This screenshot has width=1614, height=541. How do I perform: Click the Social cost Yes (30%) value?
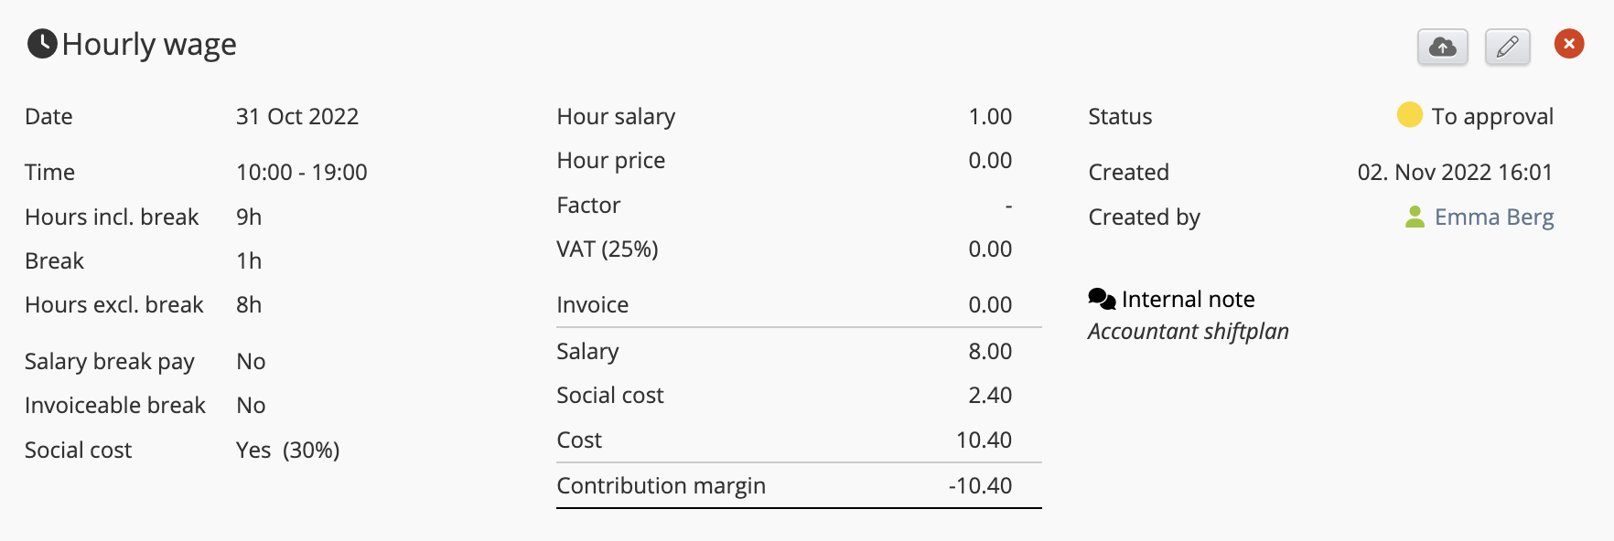coord(287,451)
